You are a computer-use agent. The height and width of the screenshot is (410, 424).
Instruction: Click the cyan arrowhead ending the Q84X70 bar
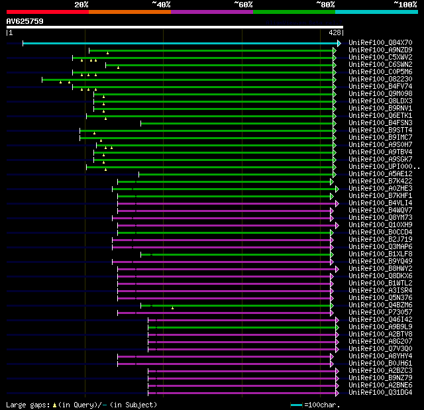(x=339, y=43)
